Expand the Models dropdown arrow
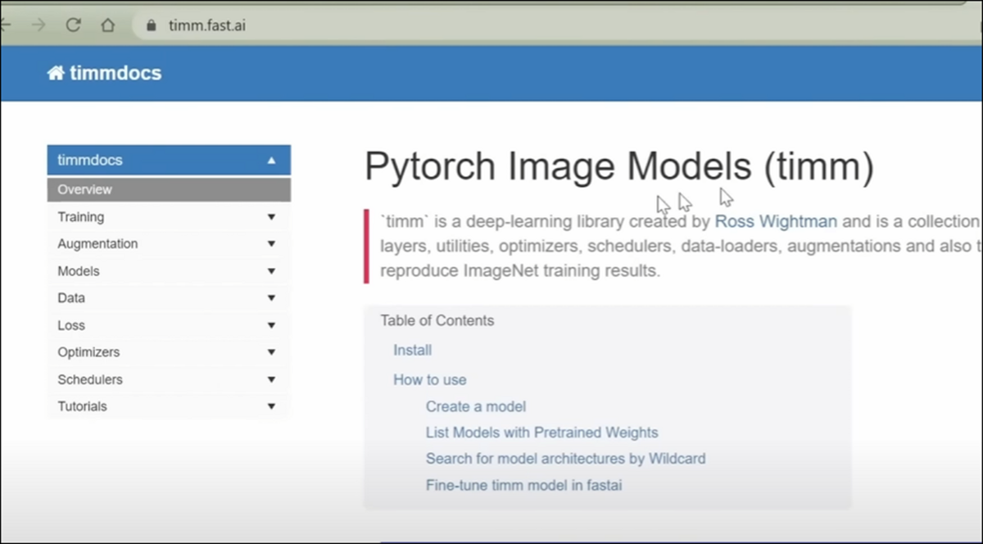The height and width of the screenshot is (544, 983). (271, 271)
